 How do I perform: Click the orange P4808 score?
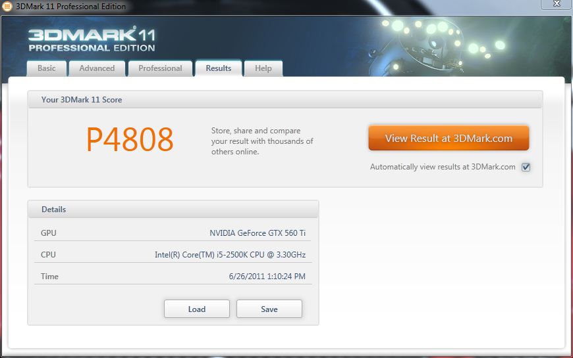[130, 139]
